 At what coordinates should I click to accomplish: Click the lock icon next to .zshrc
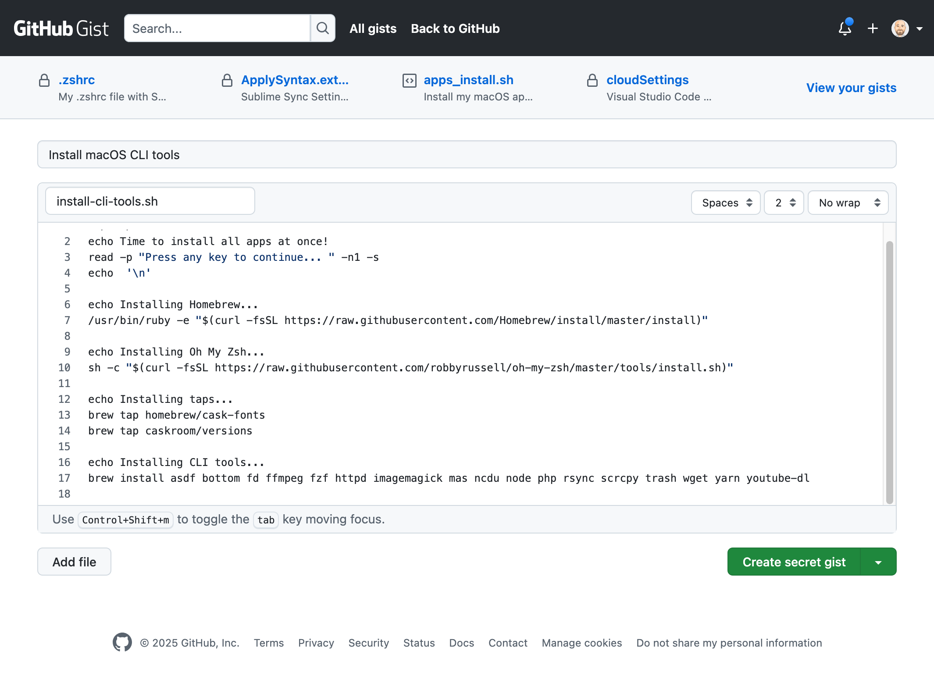(44, 80)
